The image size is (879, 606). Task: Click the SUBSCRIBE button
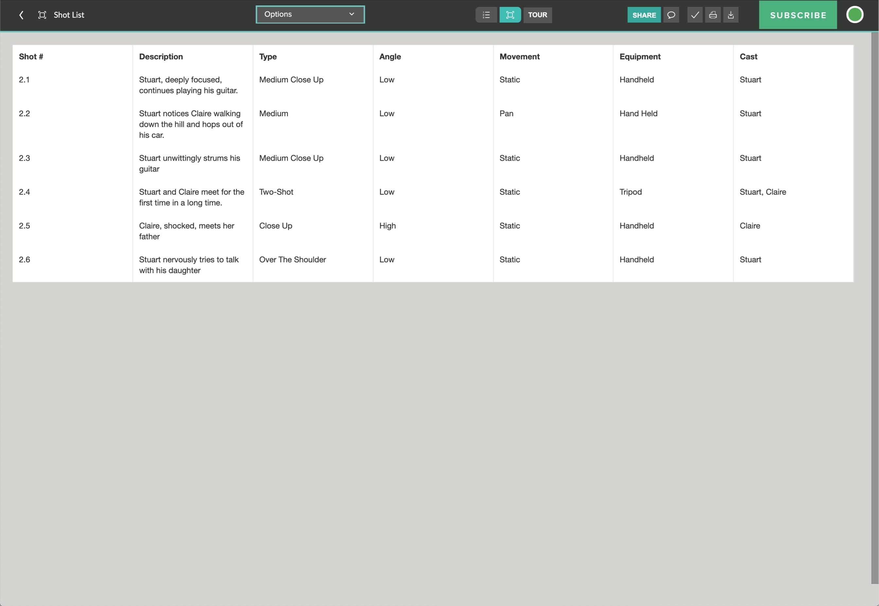pyautogui.click(x=798, y=15)
